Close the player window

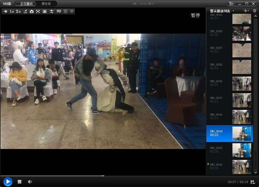(x=253, y=4)
